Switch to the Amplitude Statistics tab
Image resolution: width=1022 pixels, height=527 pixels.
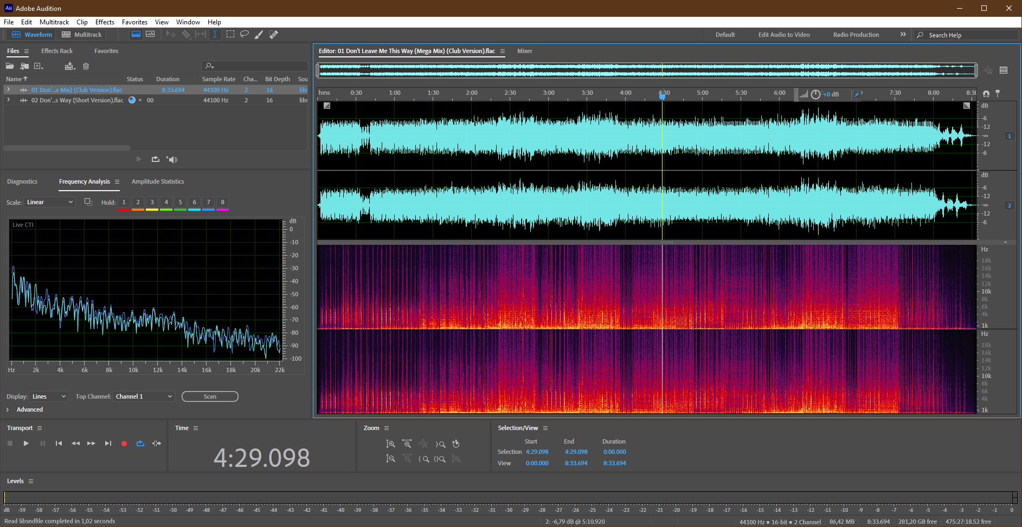158,181
